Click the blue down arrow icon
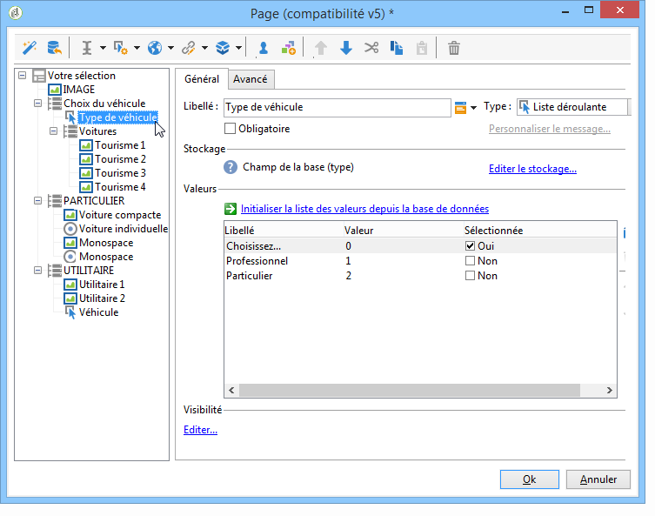The width and height of the screenshot is (655, 516). [x=346, y=48]
